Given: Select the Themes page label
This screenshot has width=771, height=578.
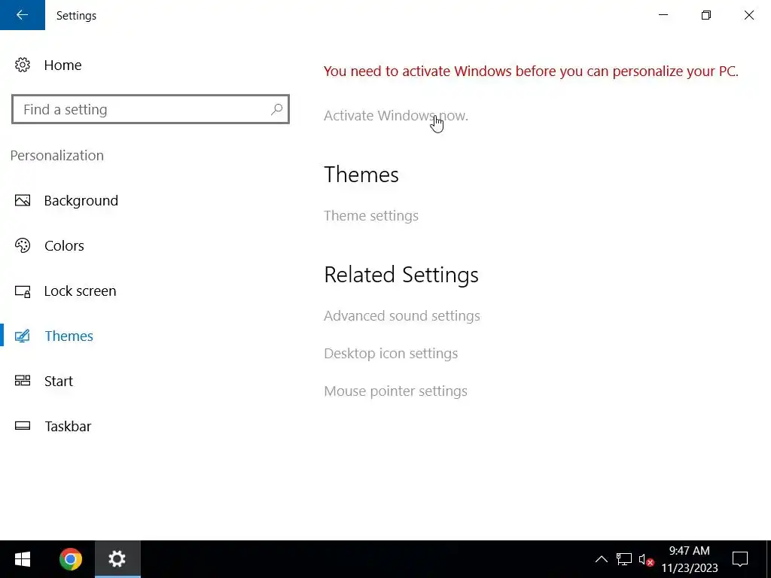Looking at the screenshot, I should coord(69,336).
